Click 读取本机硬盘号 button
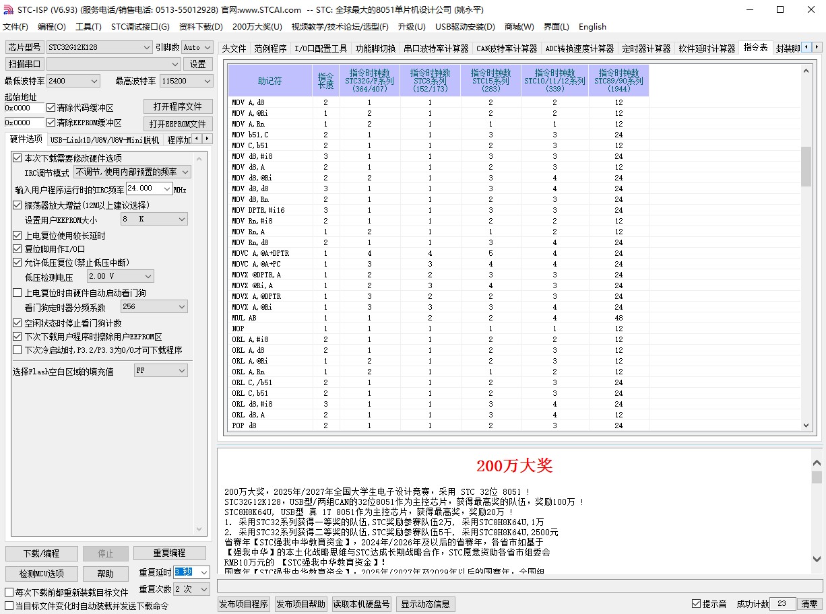 [x=362, y=604]
